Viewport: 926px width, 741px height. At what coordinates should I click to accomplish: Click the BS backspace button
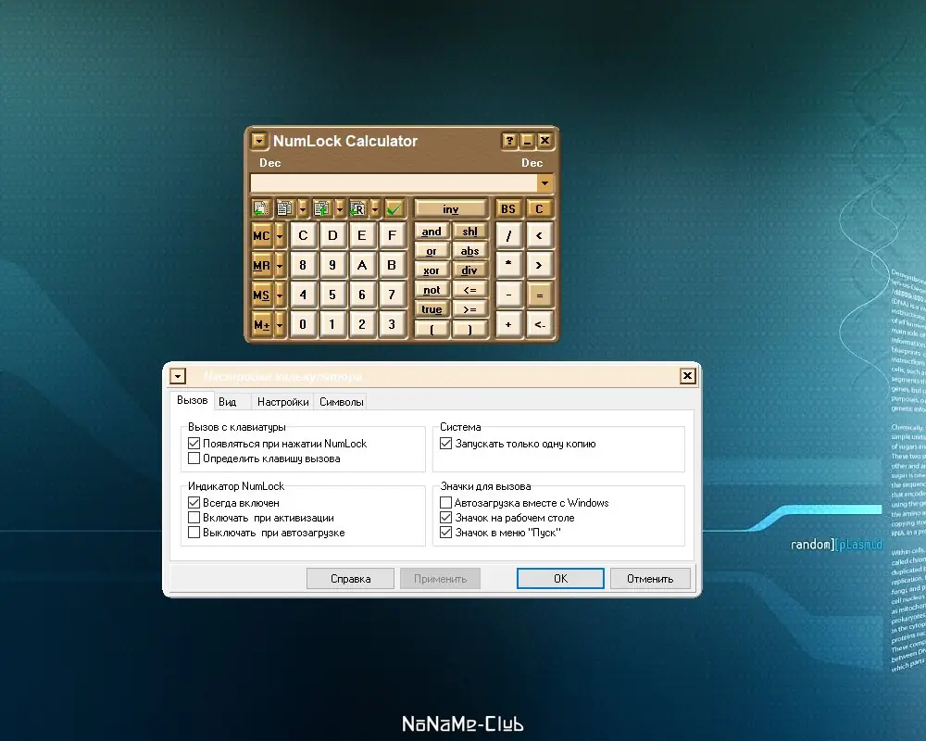point(507,209)
